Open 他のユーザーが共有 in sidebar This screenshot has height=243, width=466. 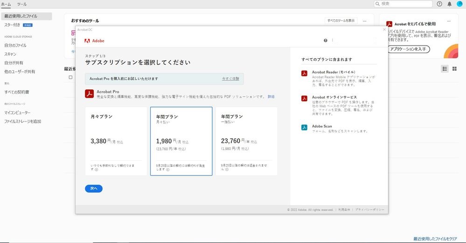pos(20,72)
